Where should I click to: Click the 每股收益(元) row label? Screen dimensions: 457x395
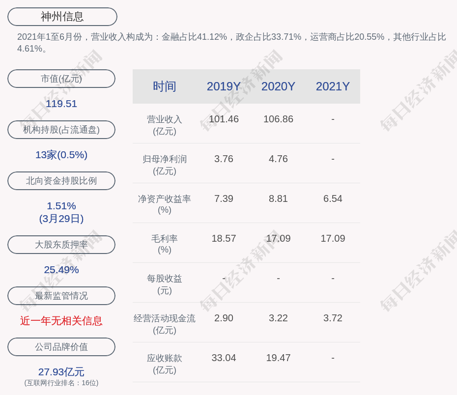[165, 284]
